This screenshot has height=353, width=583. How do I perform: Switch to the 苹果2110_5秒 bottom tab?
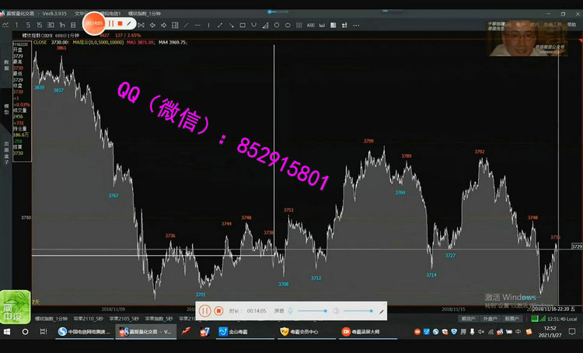[x=86, y=319]
